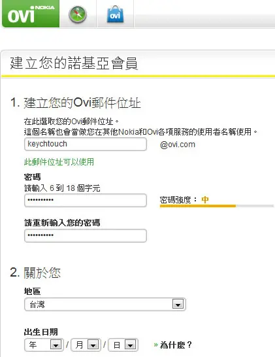The image size is (275, 357).
Task: Open the blue Ovi Store bag icon
Action: coord(116,14)
